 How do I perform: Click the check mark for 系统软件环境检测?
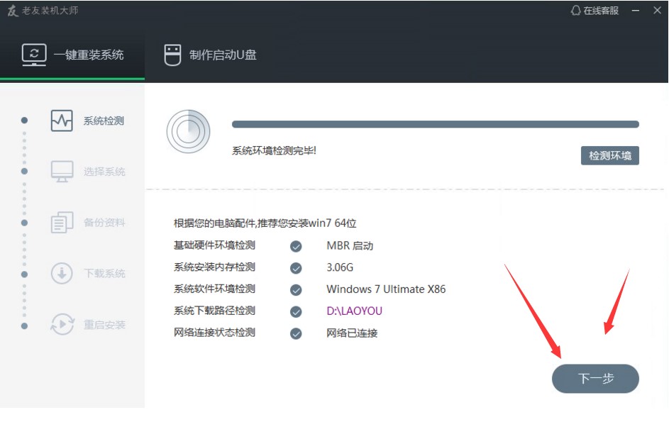click(296, 290)
